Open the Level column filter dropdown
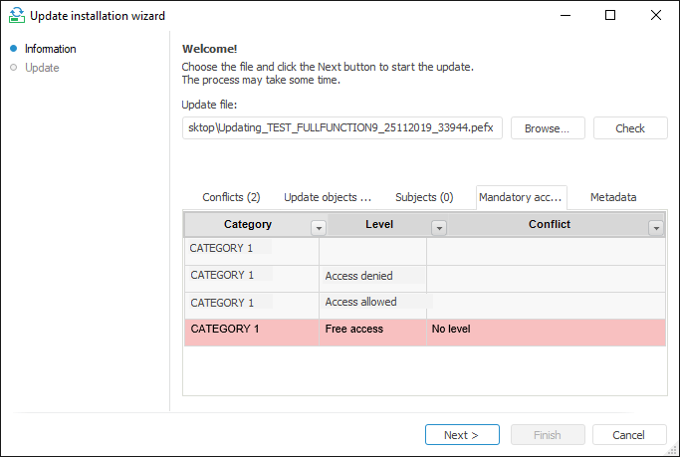680x457 pixels. 438,227
